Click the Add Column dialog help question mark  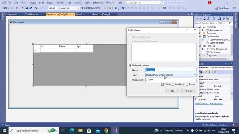pos(187,30)
